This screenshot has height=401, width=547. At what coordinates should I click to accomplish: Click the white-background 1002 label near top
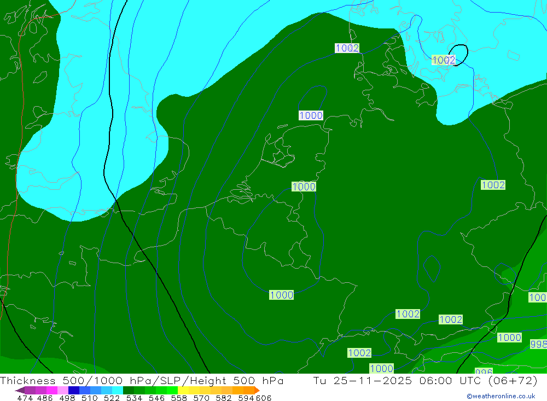[x=347, y=48]
